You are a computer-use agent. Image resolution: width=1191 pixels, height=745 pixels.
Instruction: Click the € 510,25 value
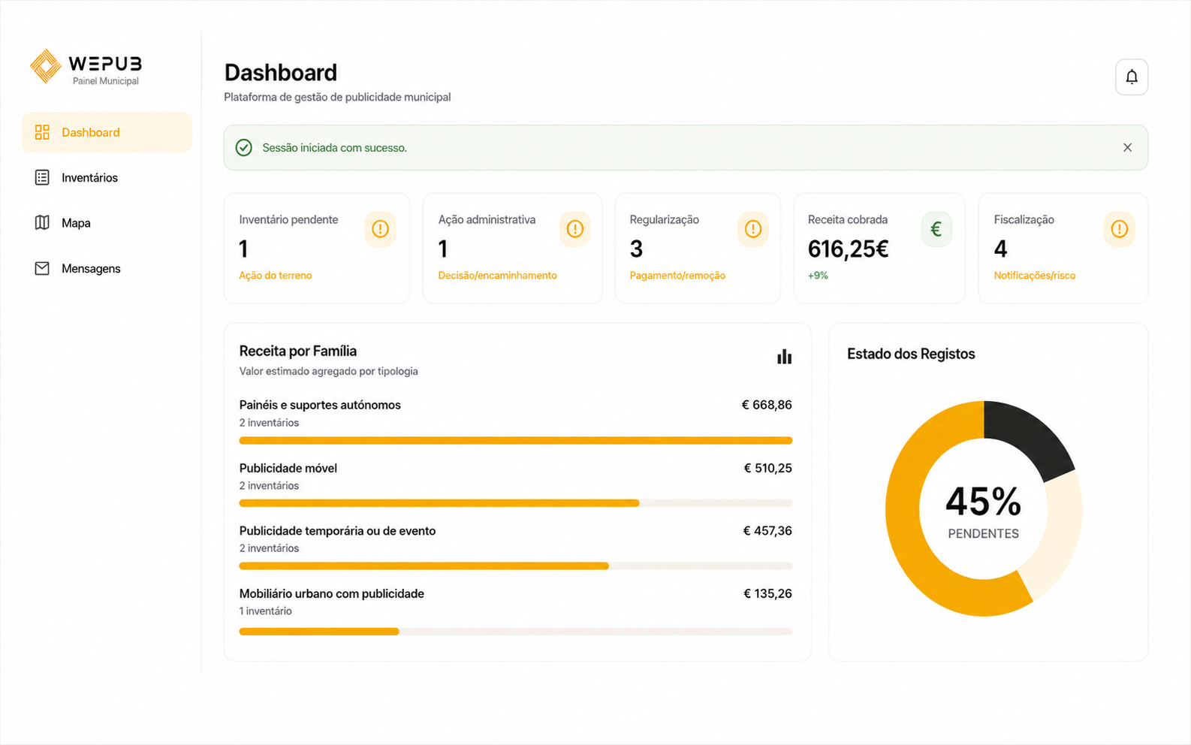767,468
